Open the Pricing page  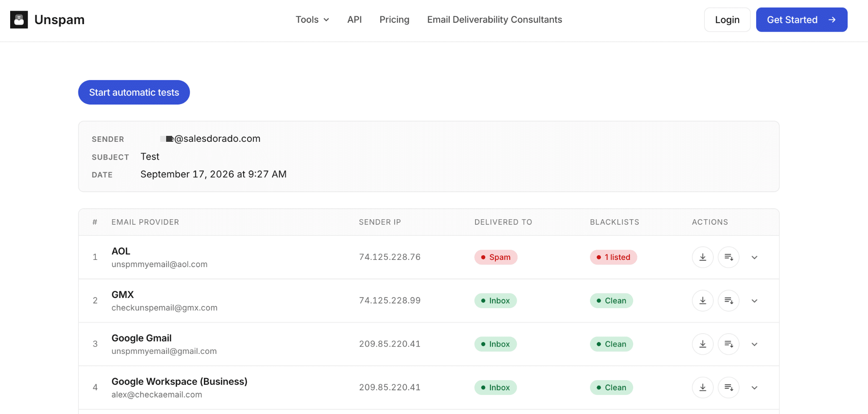click(x=394, y=19)
